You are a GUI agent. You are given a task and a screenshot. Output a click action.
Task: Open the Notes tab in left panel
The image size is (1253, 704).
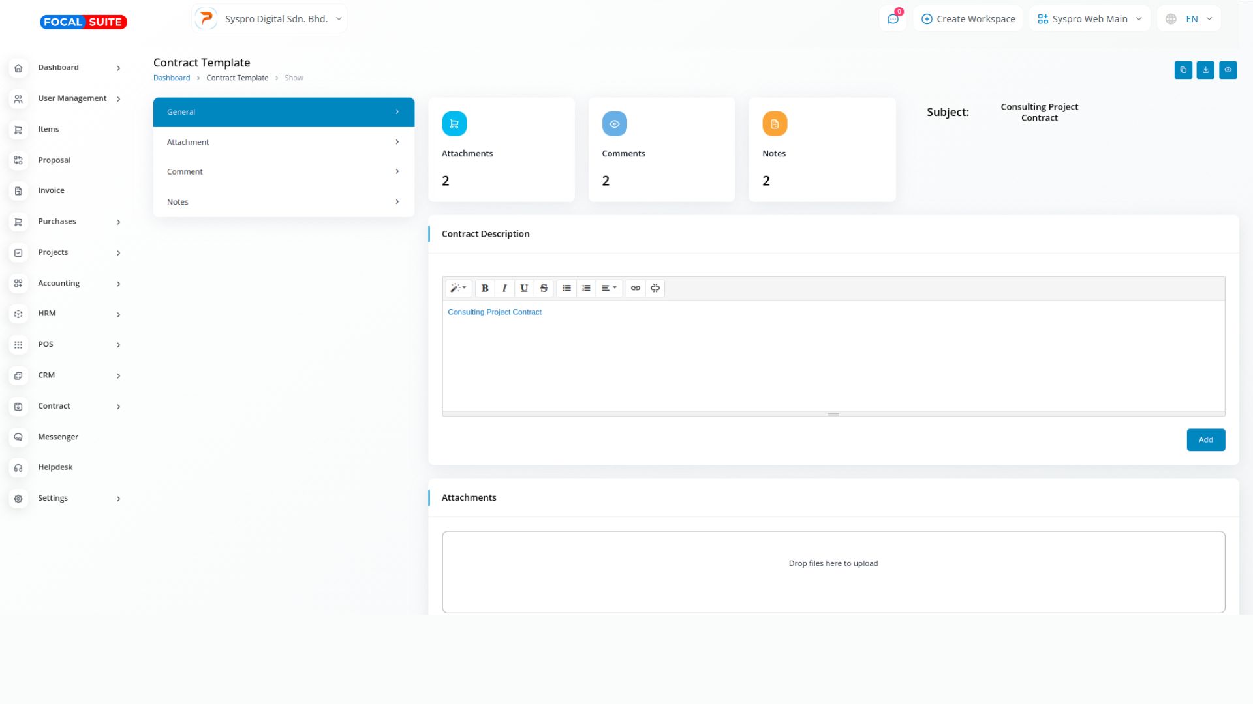[x=283, y=202]
